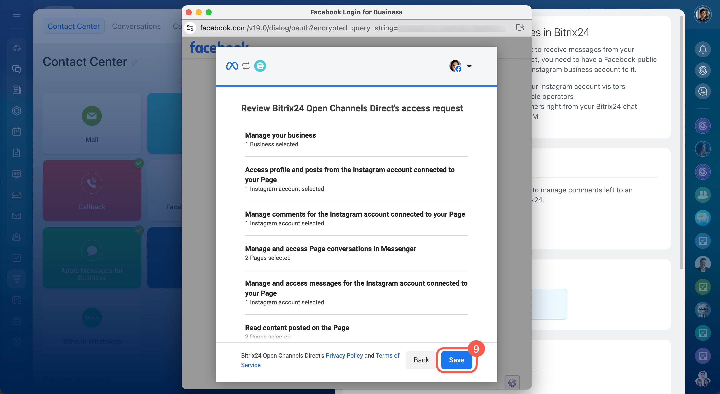The height and width of the screenshot is (394, 720).
Task: Expand the Facebook account dropdown arrow
Action: [469, 66]
